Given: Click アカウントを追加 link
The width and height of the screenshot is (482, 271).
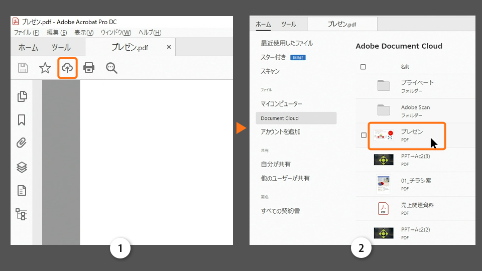Looking at the screenshot, I should pos(281,132).
